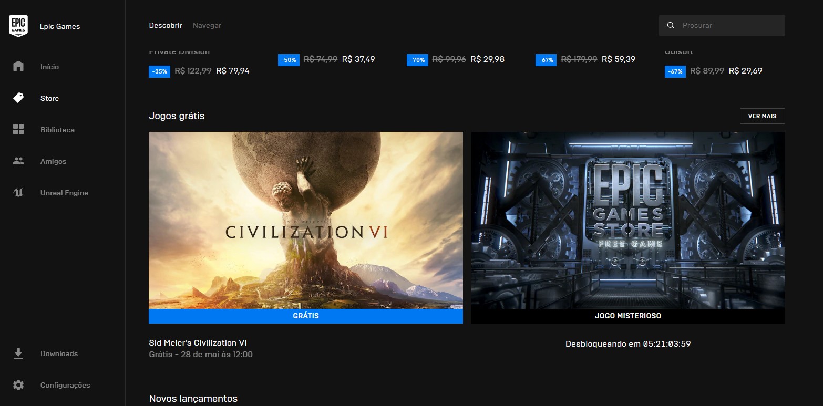The height and width of the screenshot is (406, 823).
Task: Click the Epic Games title text
Action: point(60,26)
